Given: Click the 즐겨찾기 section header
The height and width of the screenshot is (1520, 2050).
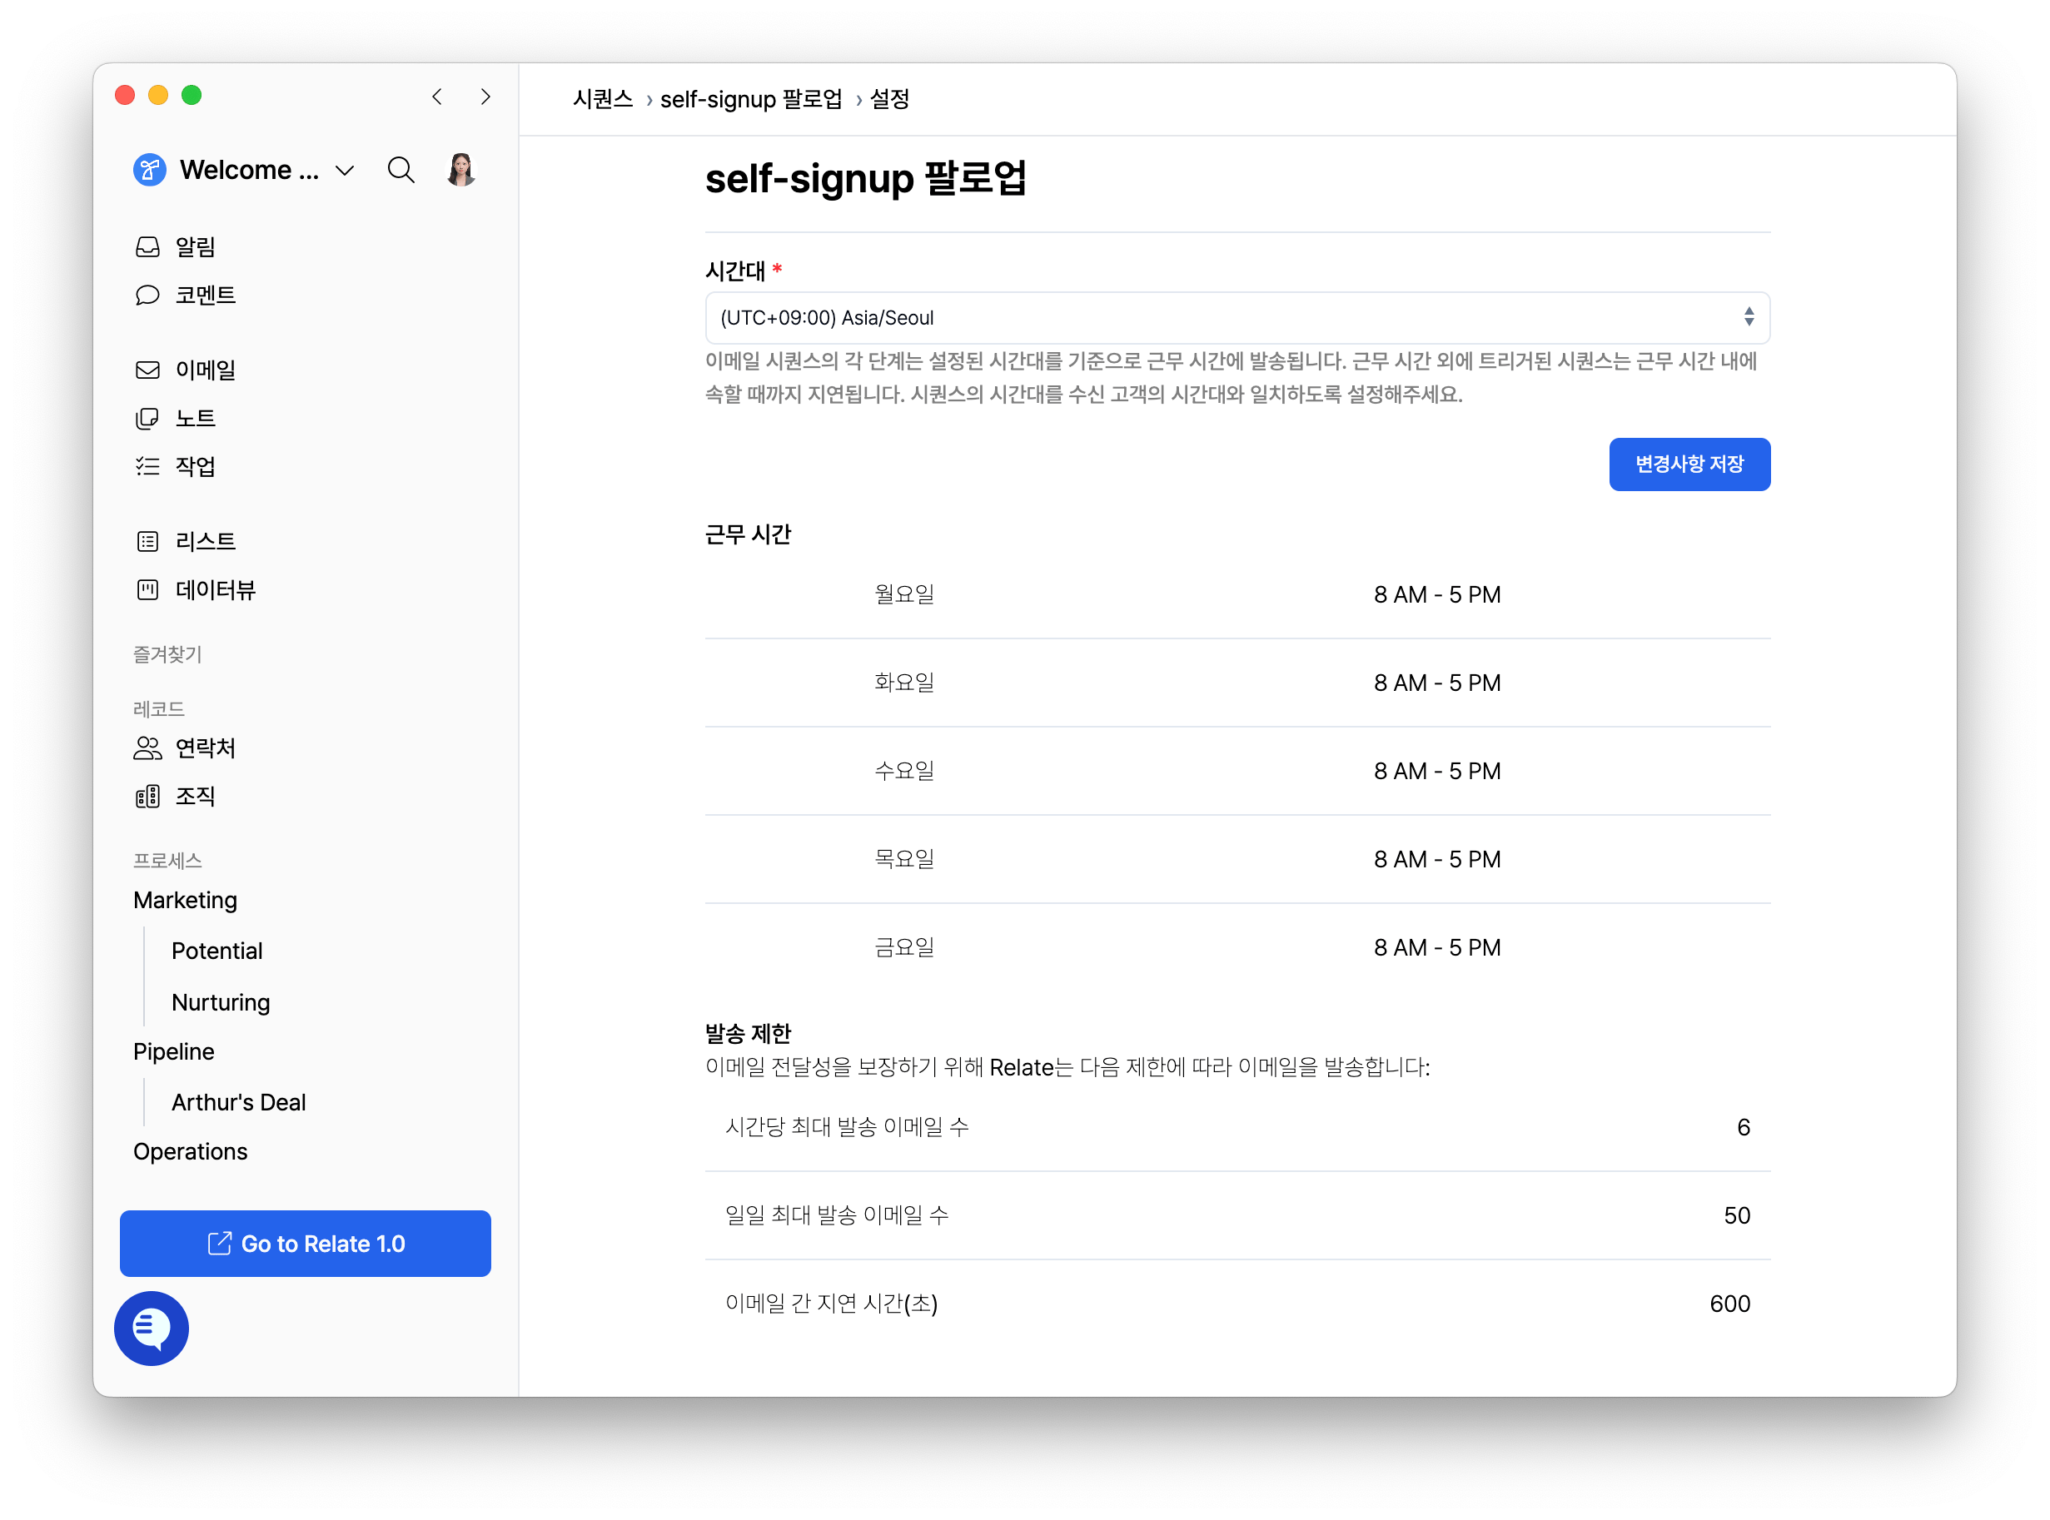Looking at the screenshot, I should point(167,655).
